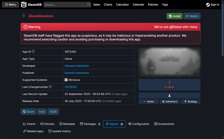Open the Packages tab

(90, 124)
